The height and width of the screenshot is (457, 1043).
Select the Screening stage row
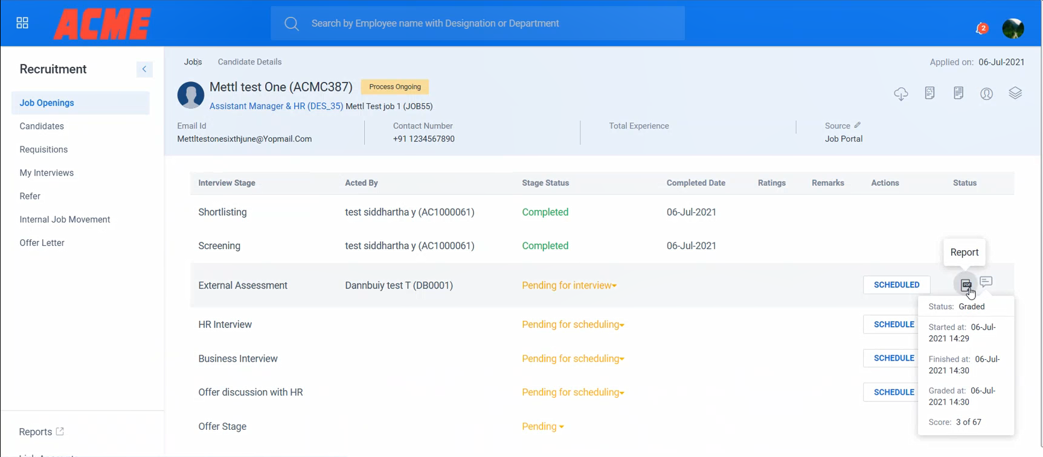tap(602, 246)
